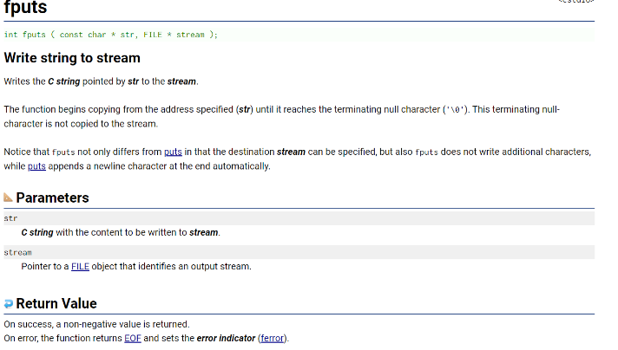Click the bold "error indicator" text

[226, 338]
